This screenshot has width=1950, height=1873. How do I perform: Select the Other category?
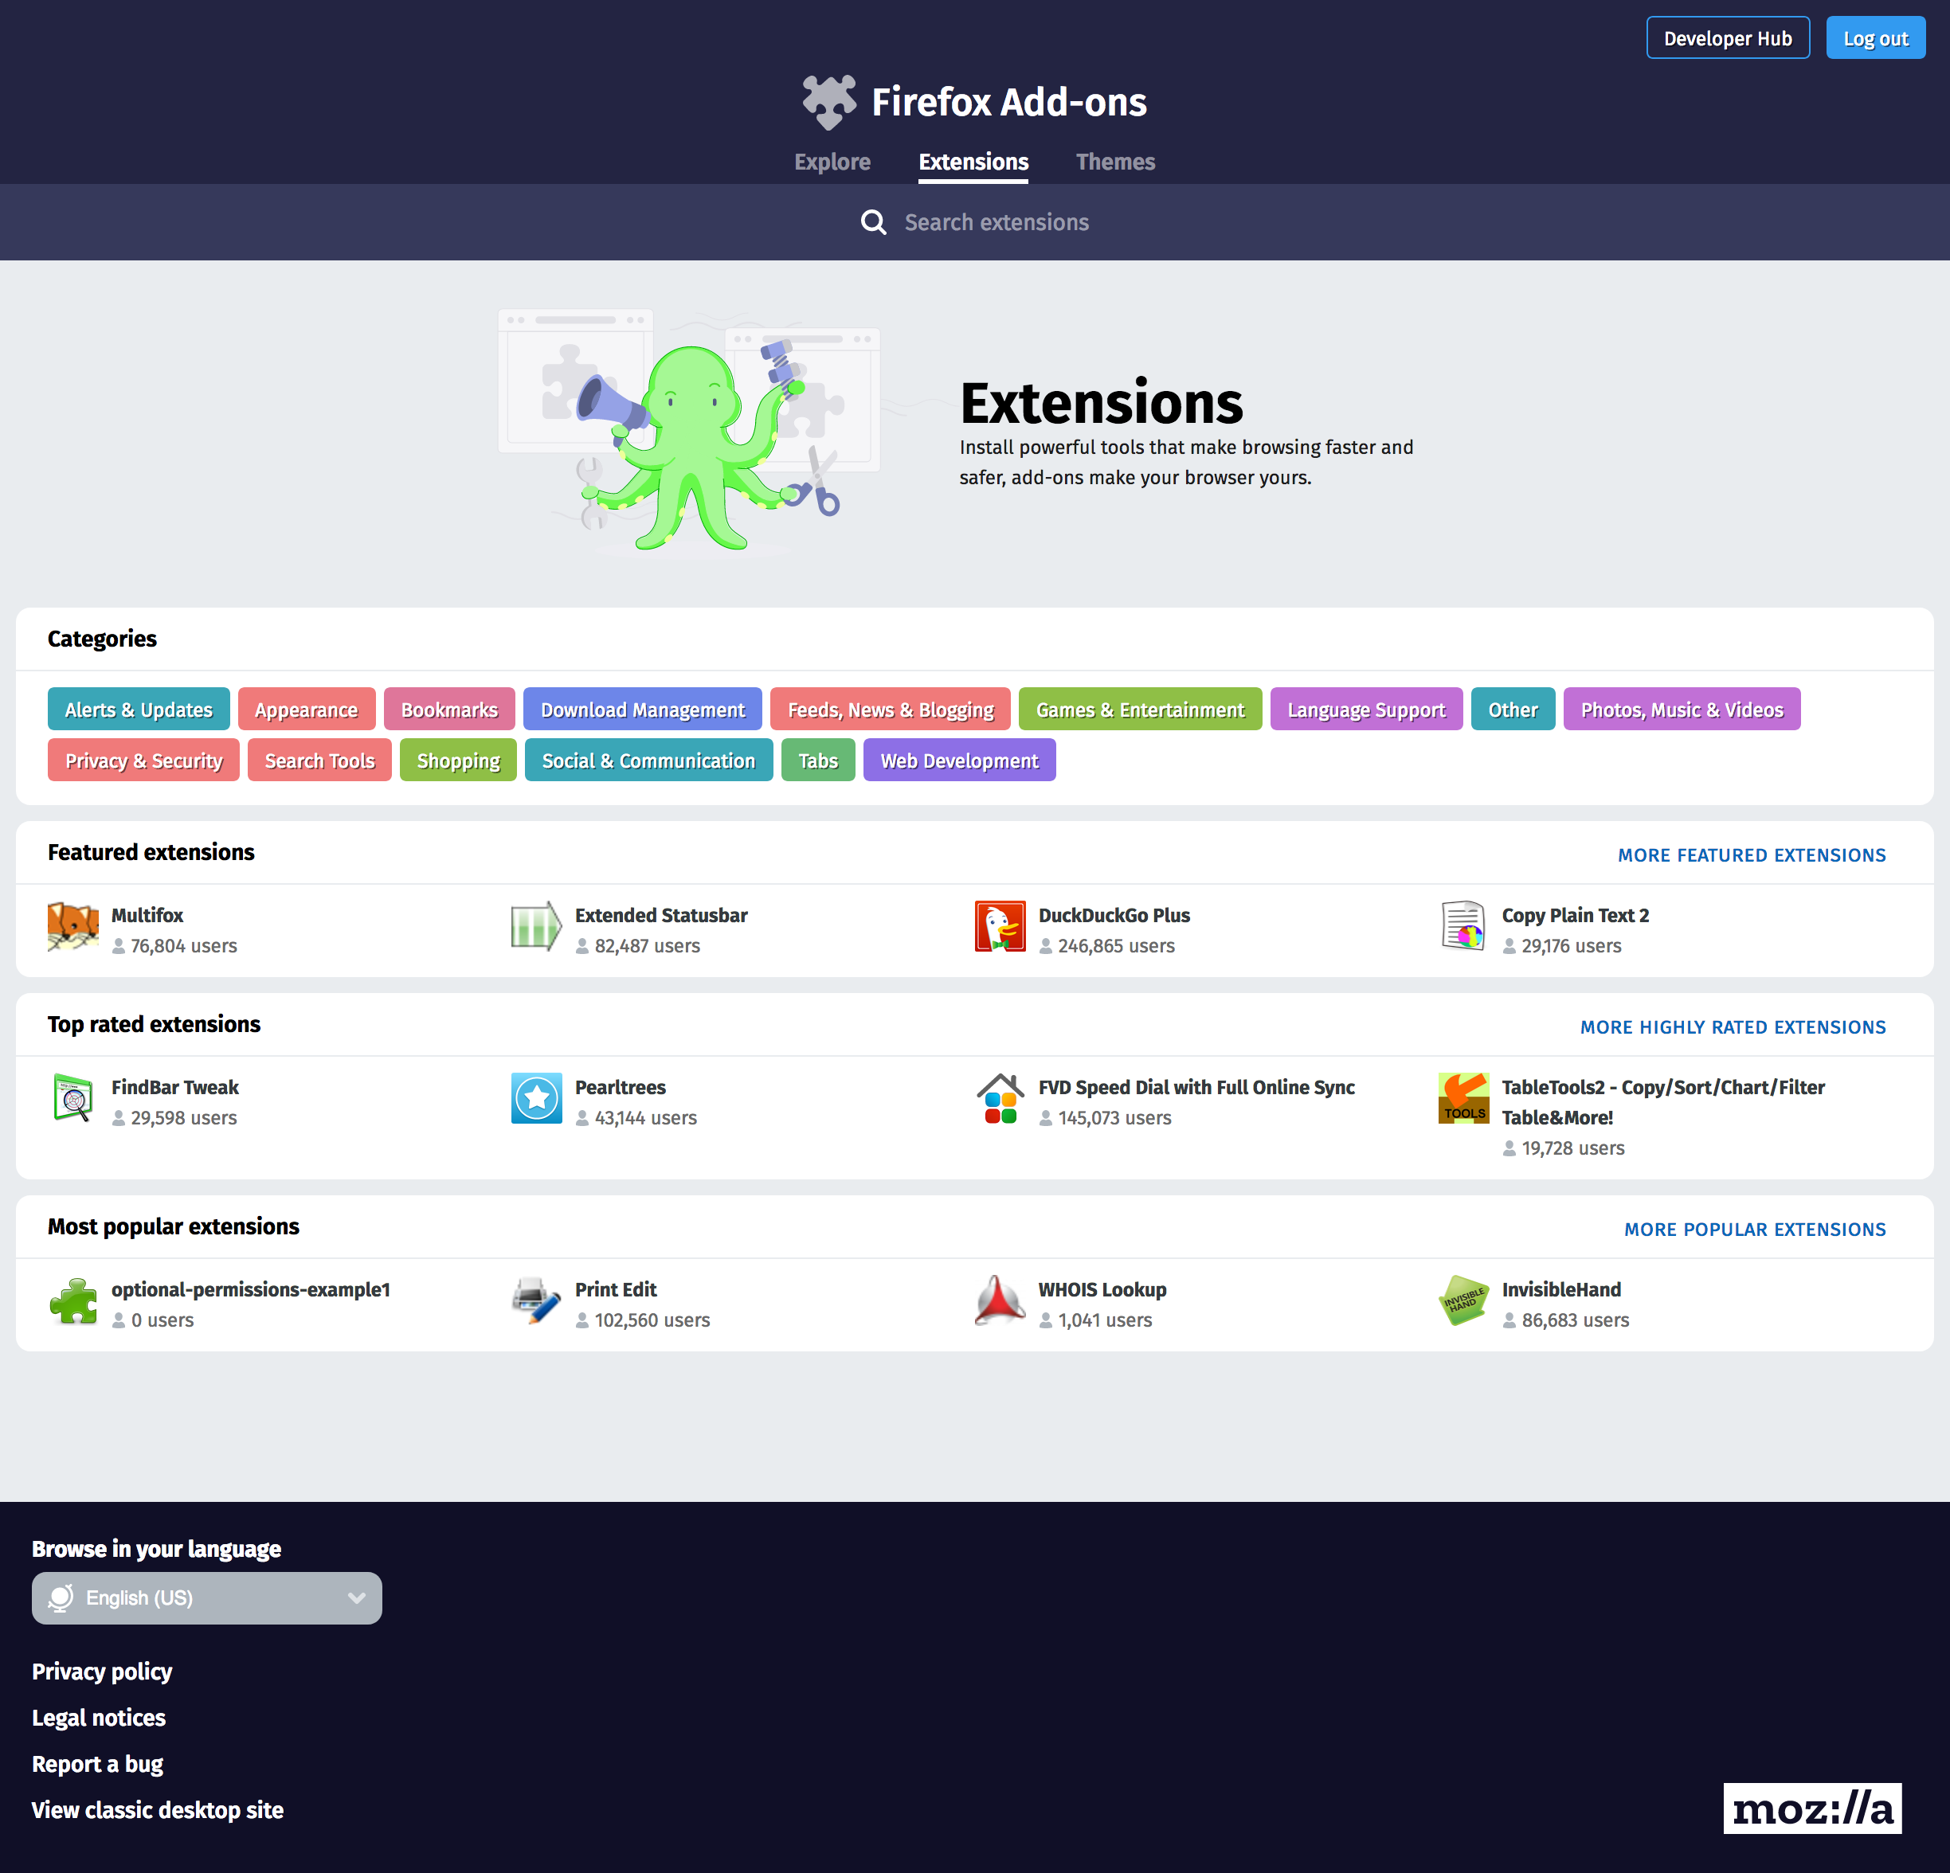[1513, 710]
